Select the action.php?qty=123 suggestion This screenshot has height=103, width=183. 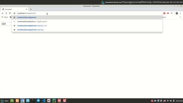[x=87, y=25]
